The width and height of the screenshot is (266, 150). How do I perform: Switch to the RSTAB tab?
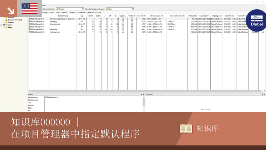[x=44, y=13]
